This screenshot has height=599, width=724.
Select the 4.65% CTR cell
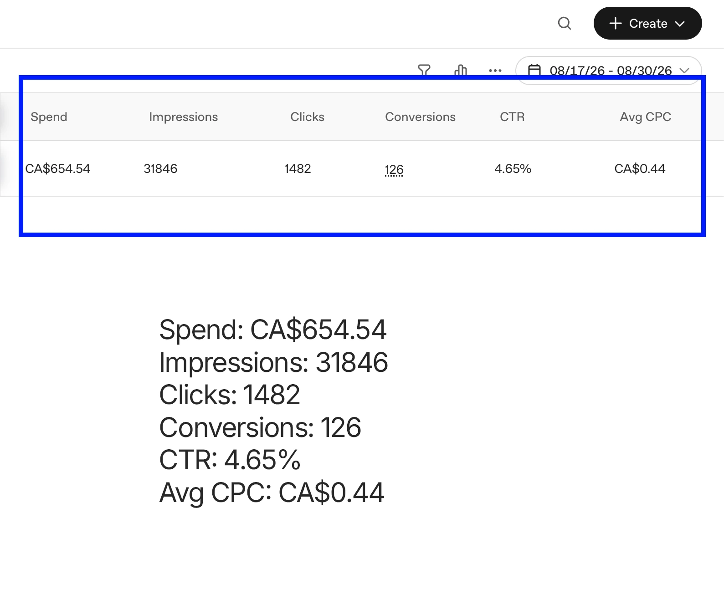pyautogui.click(x=513, y=169)
